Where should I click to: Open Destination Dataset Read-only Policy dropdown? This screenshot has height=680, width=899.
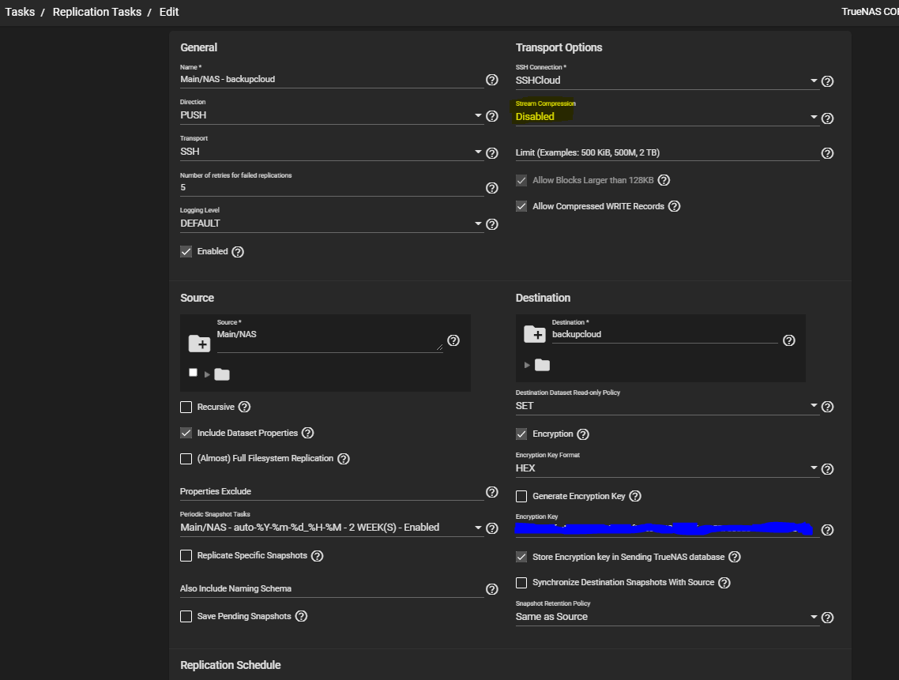point(668,406)
